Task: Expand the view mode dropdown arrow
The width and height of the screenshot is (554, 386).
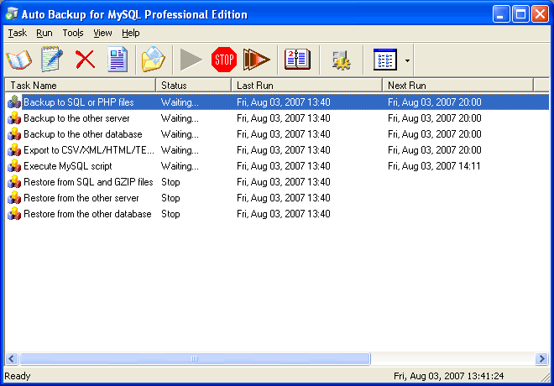Action: tap(407, 60)
